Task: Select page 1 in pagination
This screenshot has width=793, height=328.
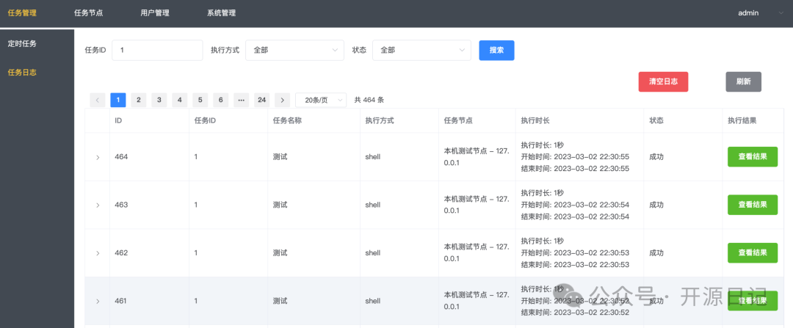Action: pyautogui.click(x=117, y=100)
